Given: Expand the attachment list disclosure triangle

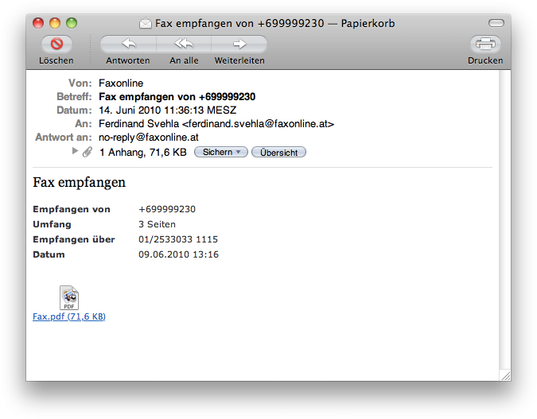Looking at the screenshot, I should pyautogui.click(x=75, y=151).
